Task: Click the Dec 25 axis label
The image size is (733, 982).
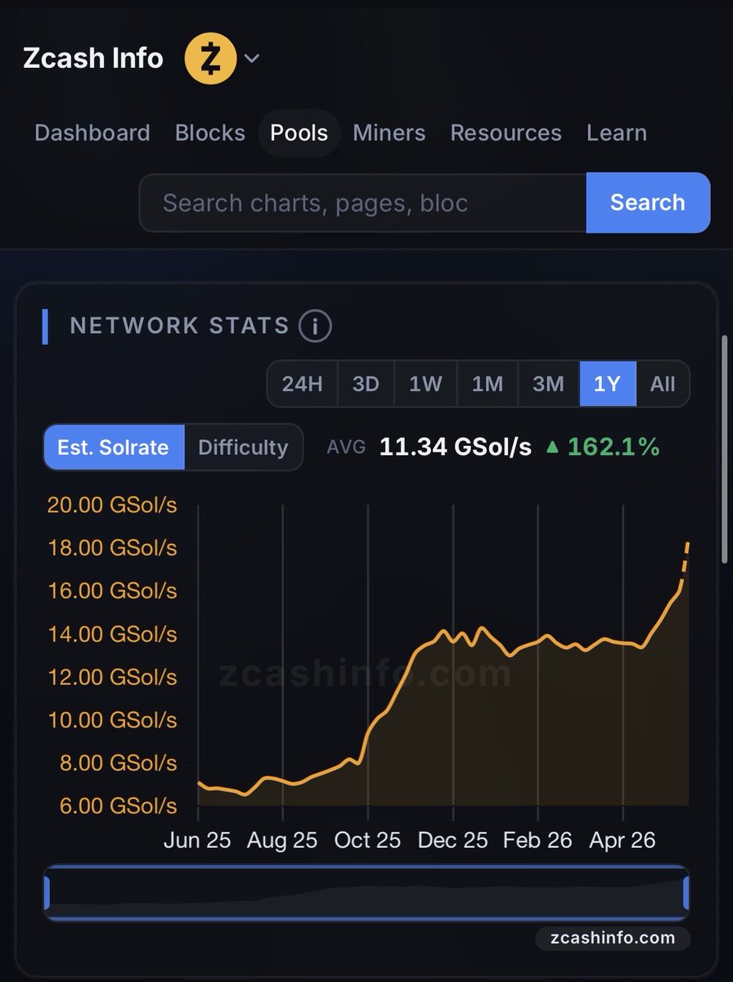Action: click(452, 840)
